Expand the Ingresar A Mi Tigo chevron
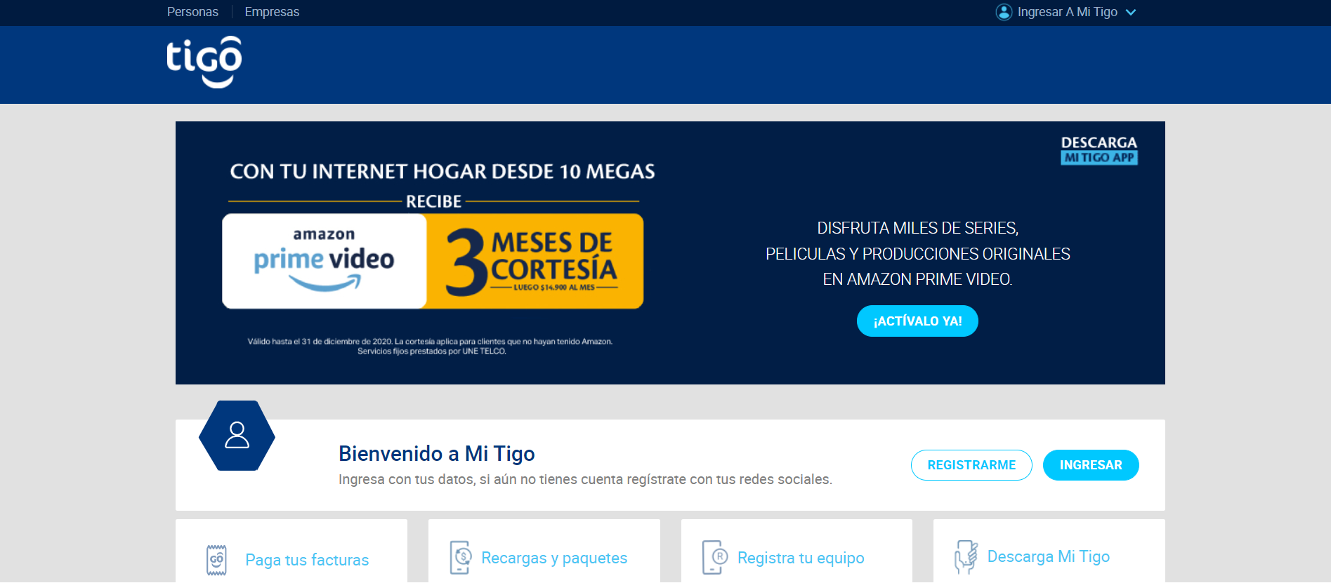 (x=1131, y=13)
